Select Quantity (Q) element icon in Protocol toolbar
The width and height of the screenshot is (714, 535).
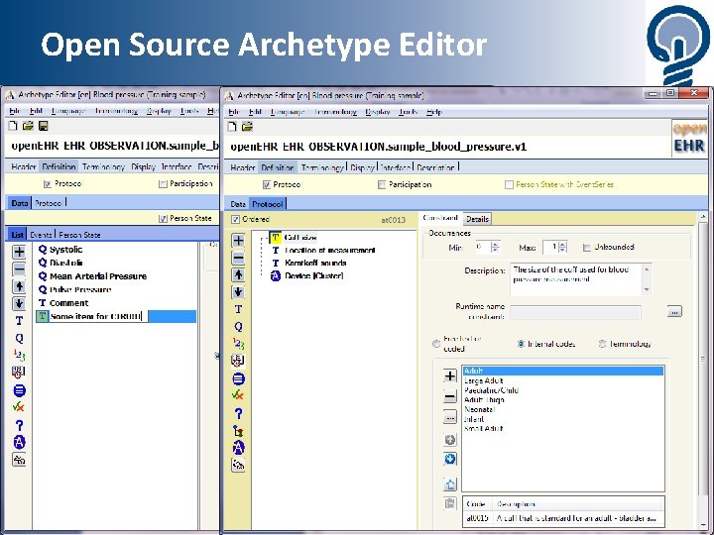pos(238,327)
